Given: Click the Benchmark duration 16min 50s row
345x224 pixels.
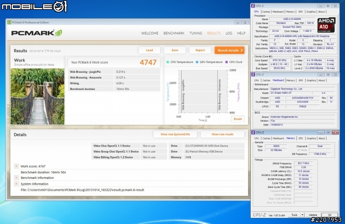Looking at the screenshot, I should point(114,89).
